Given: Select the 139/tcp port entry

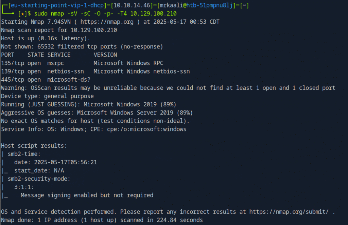Looking at the screenshot, I should pyautogui.click(x=13, y=71).
